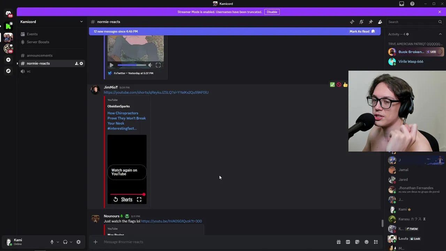Open Kami user panel avatar
The height and width of the screenshot is (251, 446).
point(9,242)
